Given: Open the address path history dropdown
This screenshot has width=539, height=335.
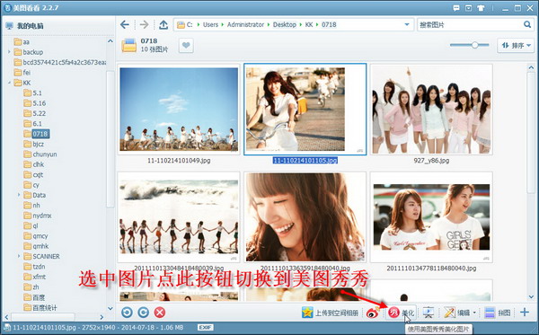Looking at the screenshot, I should pos(407,25).
